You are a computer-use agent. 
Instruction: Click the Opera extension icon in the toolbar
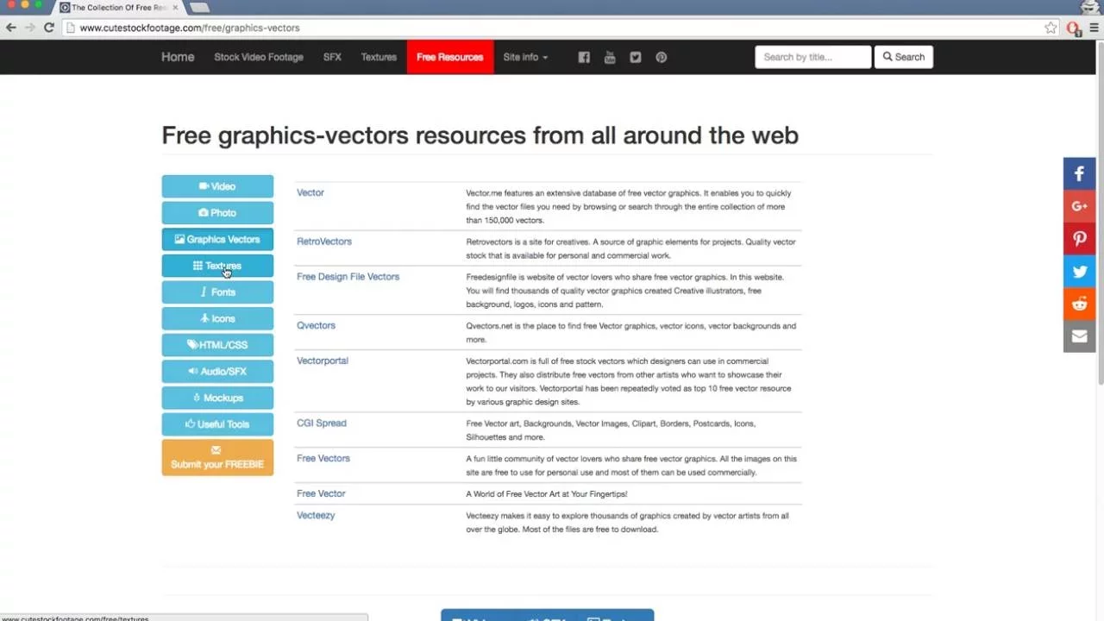(x=1074, y=28)
